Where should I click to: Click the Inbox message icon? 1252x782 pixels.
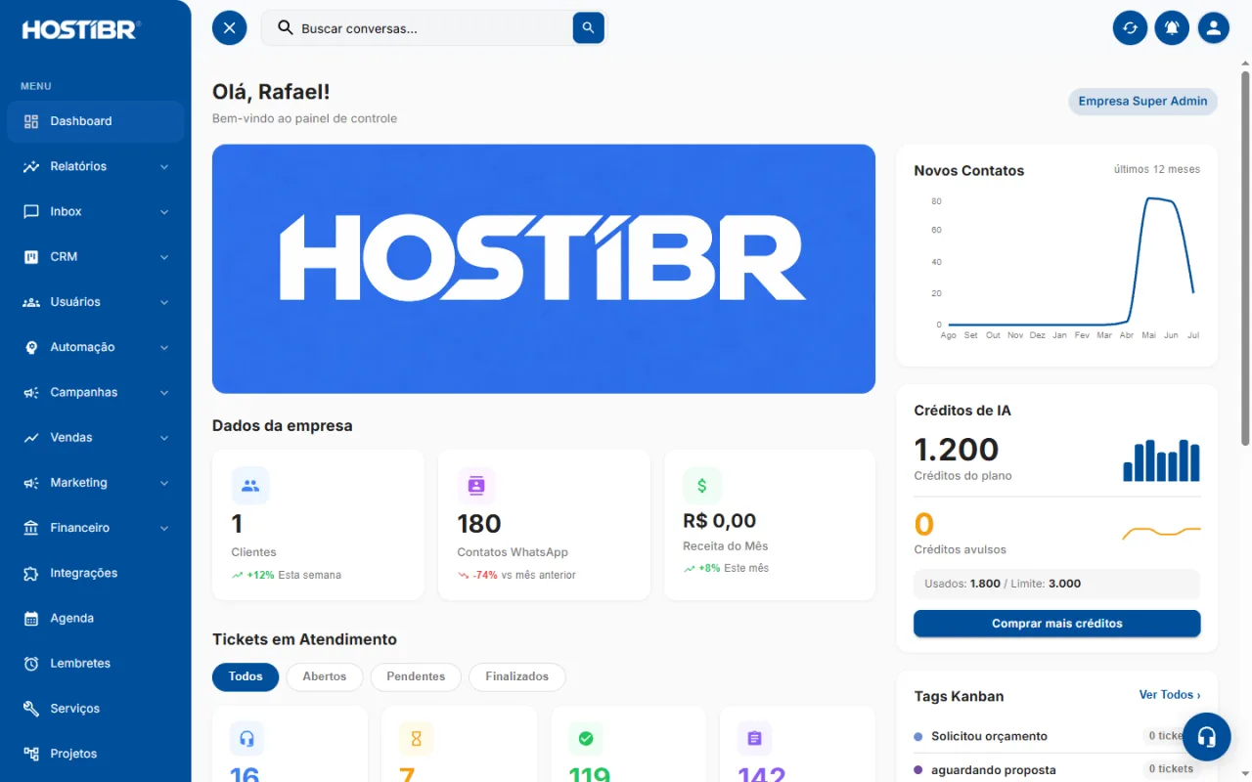pos(31,211)
